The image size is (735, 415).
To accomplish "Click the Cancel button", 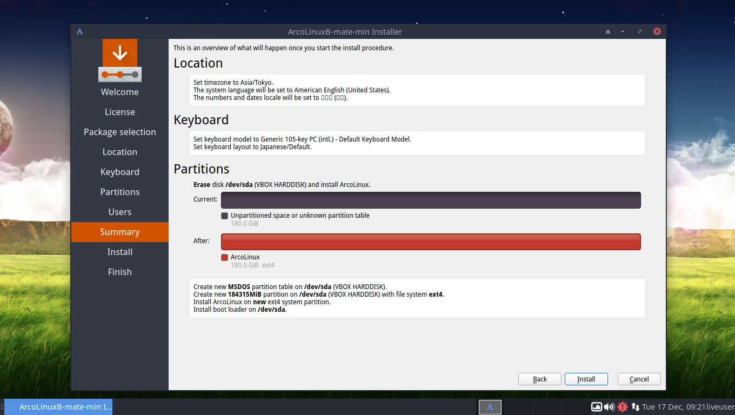I will tap(639, 379).
